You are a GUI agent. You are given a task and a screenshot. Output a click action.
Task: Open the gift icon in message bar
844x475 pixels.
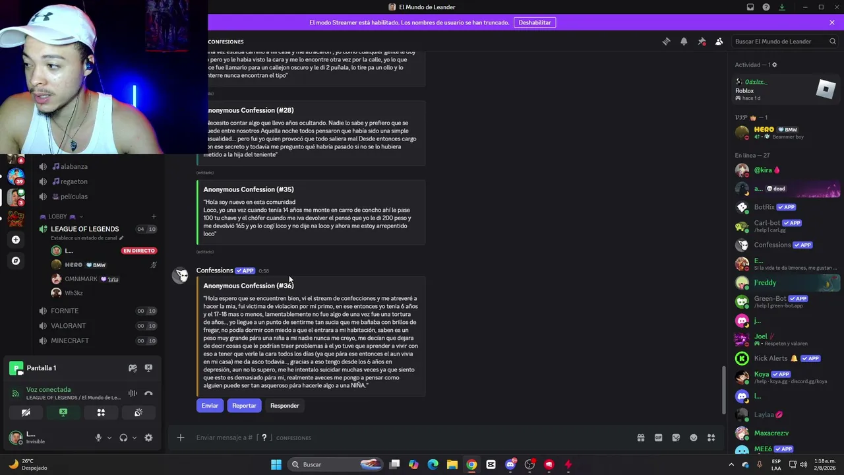tap(640, 437)
